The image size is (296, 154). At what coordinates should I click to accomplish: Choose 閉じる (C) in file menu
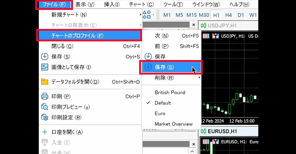click(x=90, y=46)
